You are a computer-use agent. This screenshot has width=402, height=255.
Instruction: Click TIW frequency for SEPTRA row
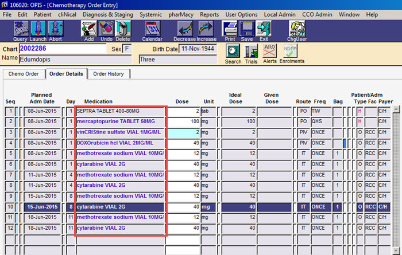pyautogui.click(x=321, y=111)
